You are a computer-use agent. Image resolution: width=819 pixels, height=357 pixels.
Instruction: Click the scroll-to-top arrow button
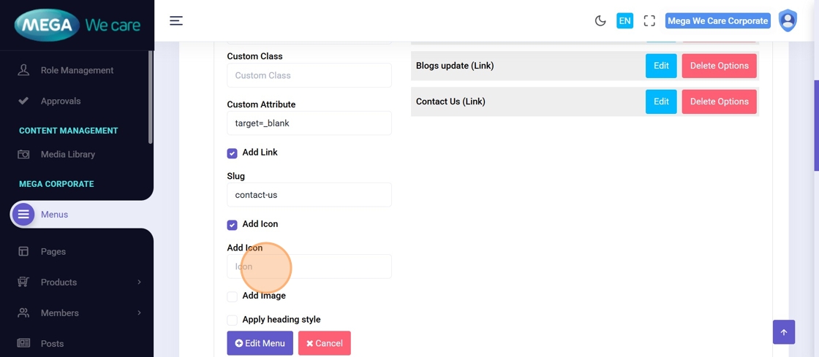pos(783,332)
